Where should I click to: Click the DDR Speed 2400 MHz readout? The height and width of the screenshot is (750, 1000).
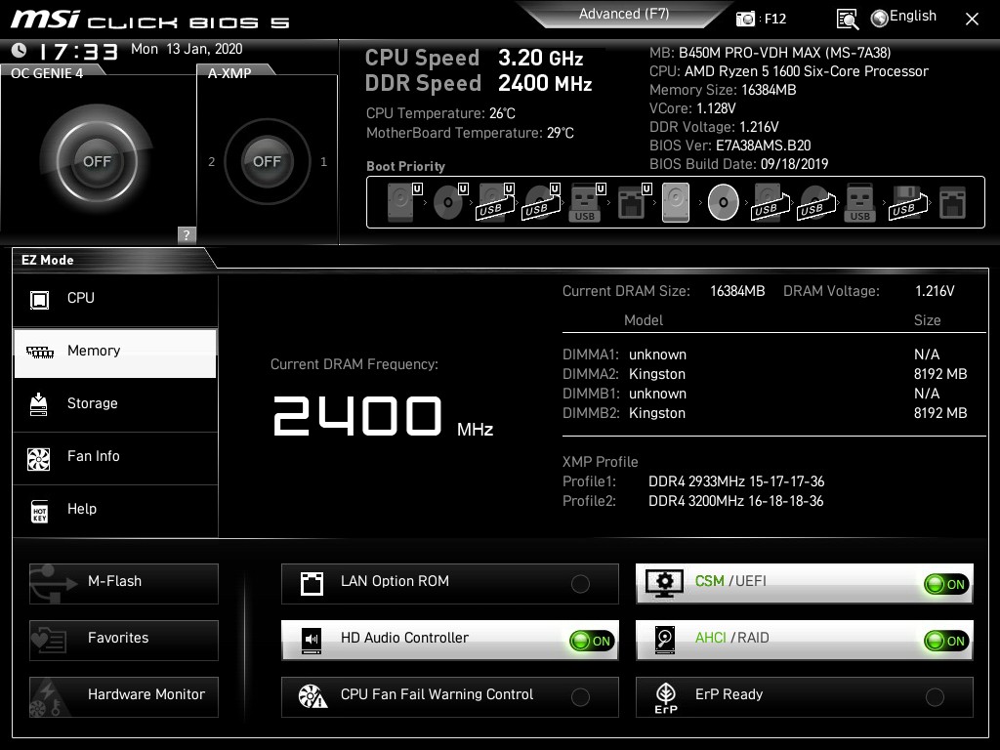479,84
